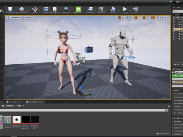
Task: Select the Girl_Eye_Occlusion asset thumbnail
Action: pos(26,119)
